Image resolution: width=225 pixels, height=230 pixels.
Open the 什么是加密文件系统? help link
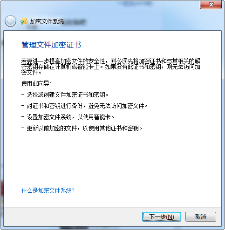coord(48,190)
